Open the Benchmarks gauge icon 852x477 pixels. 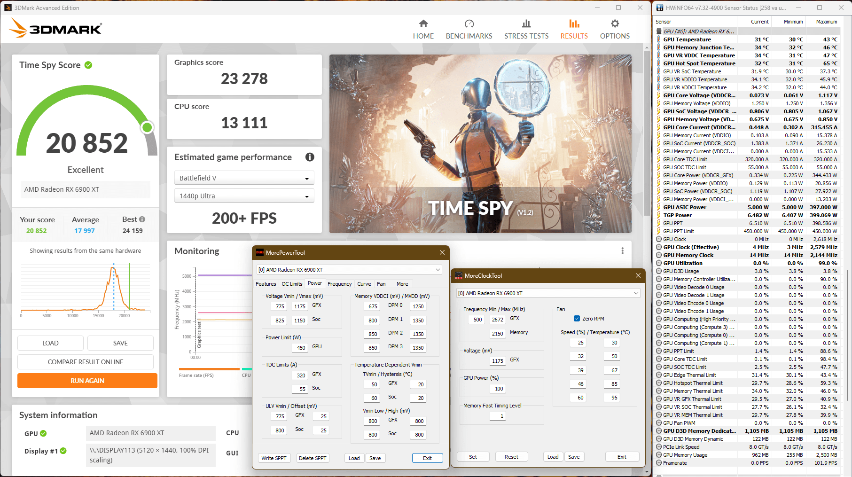(x=469, y=24)
